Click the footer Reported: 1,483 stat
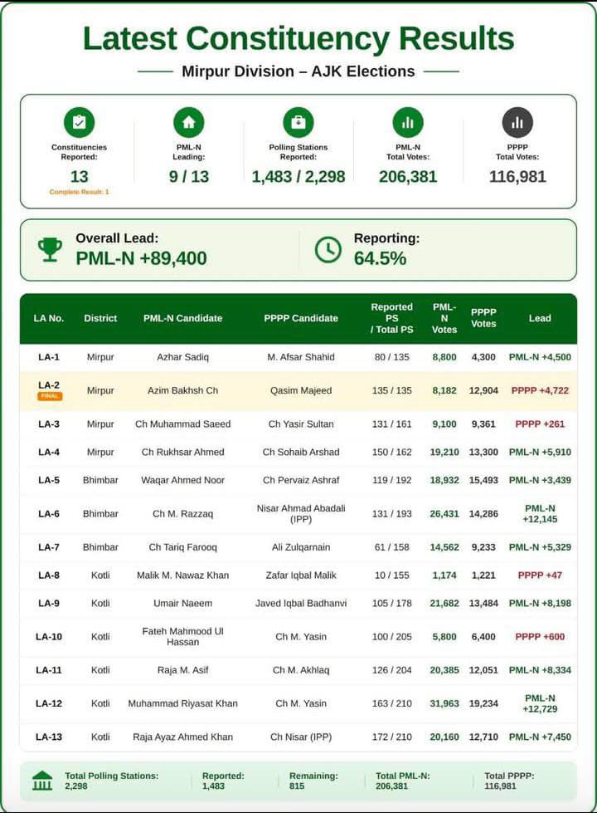This screenshot has width=597, height=813. tap(223, 781)
